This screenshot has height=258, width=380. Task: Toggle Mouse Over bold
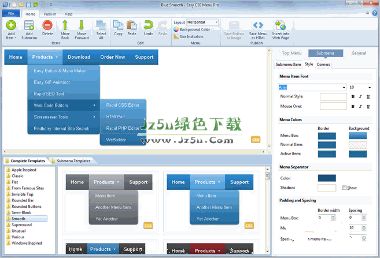tap(353, 106)
